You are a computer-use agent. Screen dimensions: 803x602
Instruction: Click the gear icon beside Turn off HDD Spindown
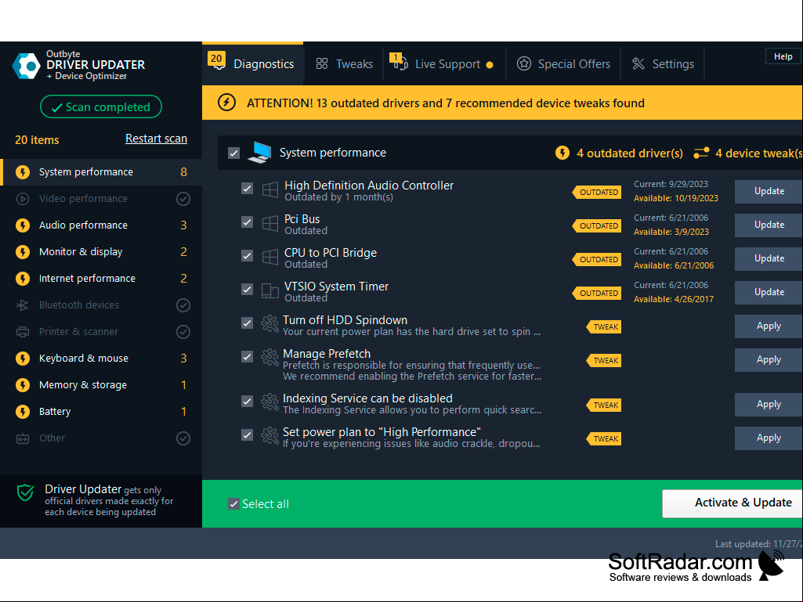pyautogui.click(x=269, y=324)
